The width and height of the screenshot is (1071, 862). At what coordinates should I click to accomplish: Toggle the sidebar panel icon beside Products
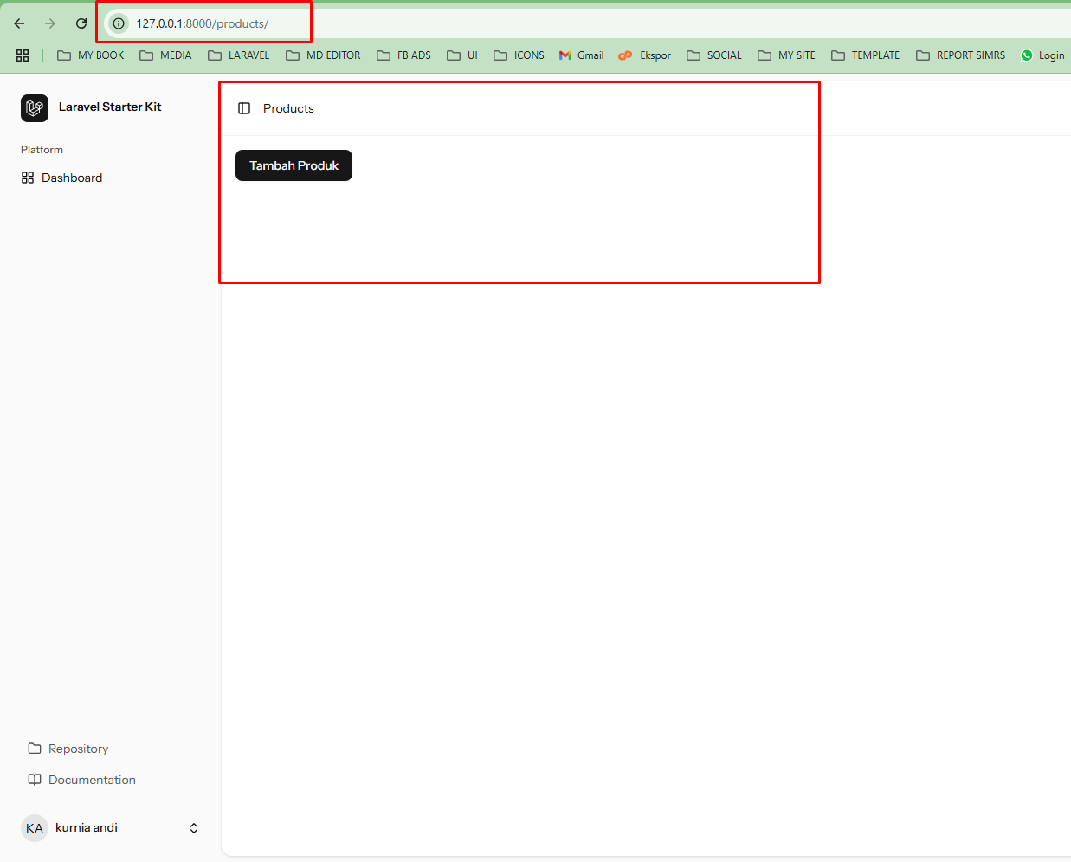click(x=243, y=107)
